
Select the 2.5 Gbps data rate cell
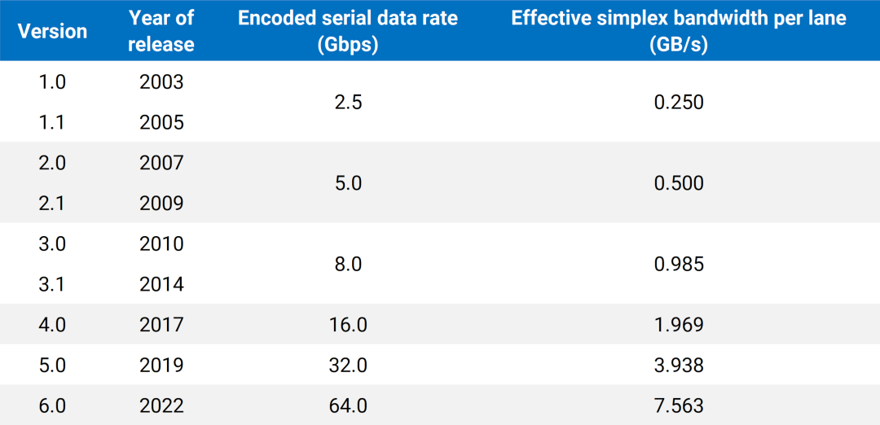347,103
